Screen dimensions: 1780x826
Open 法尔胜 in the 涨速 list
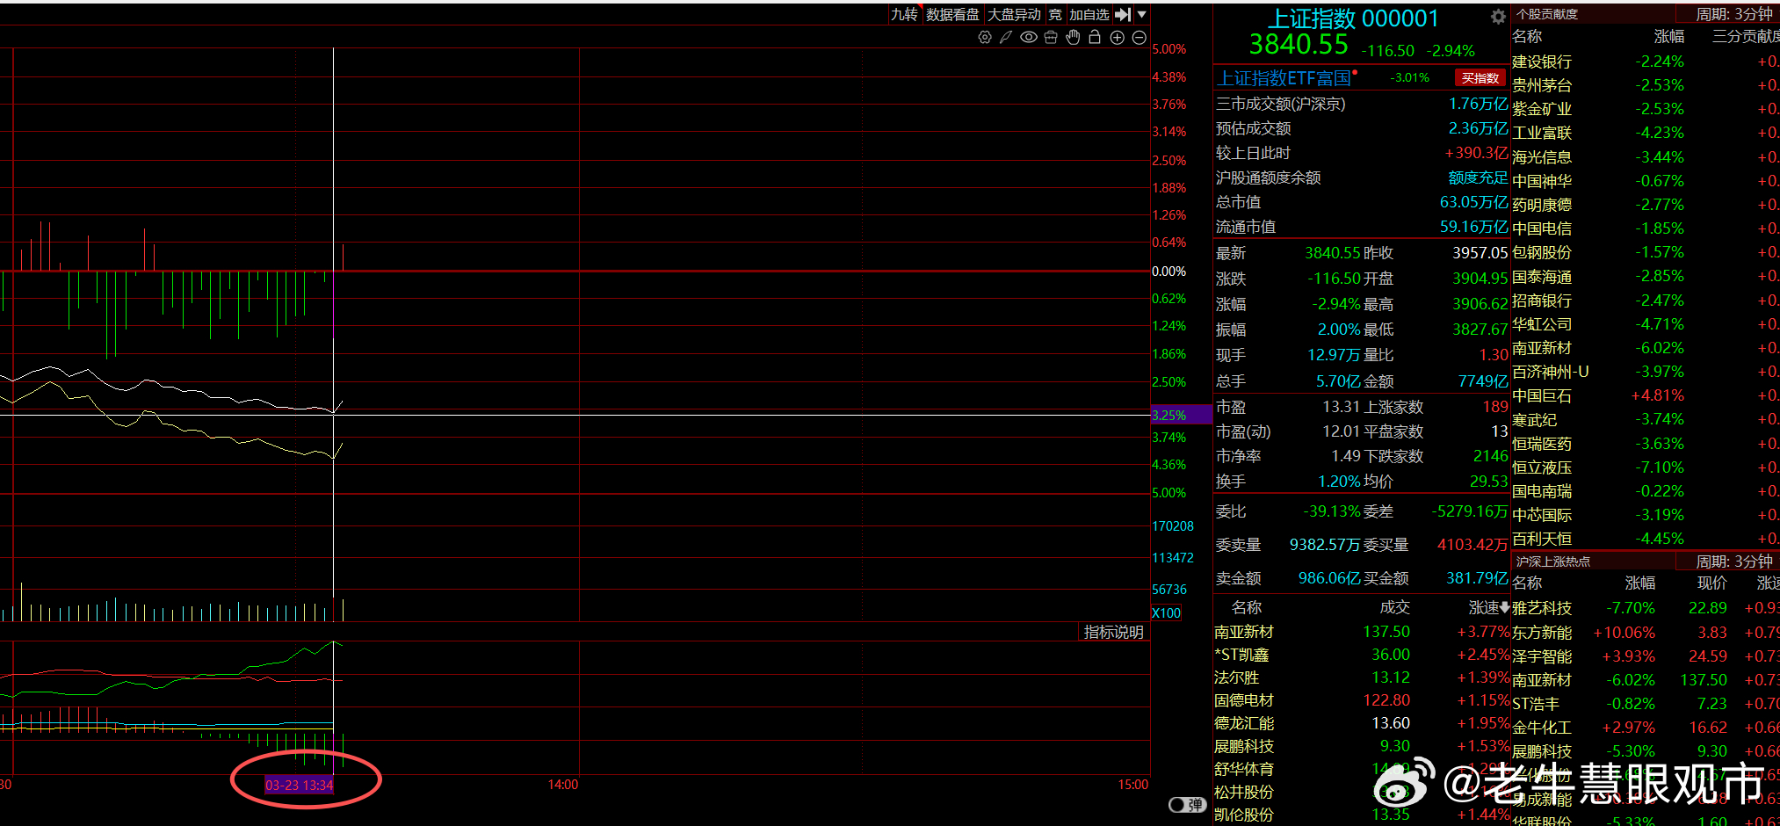[x=1236, y=677]
